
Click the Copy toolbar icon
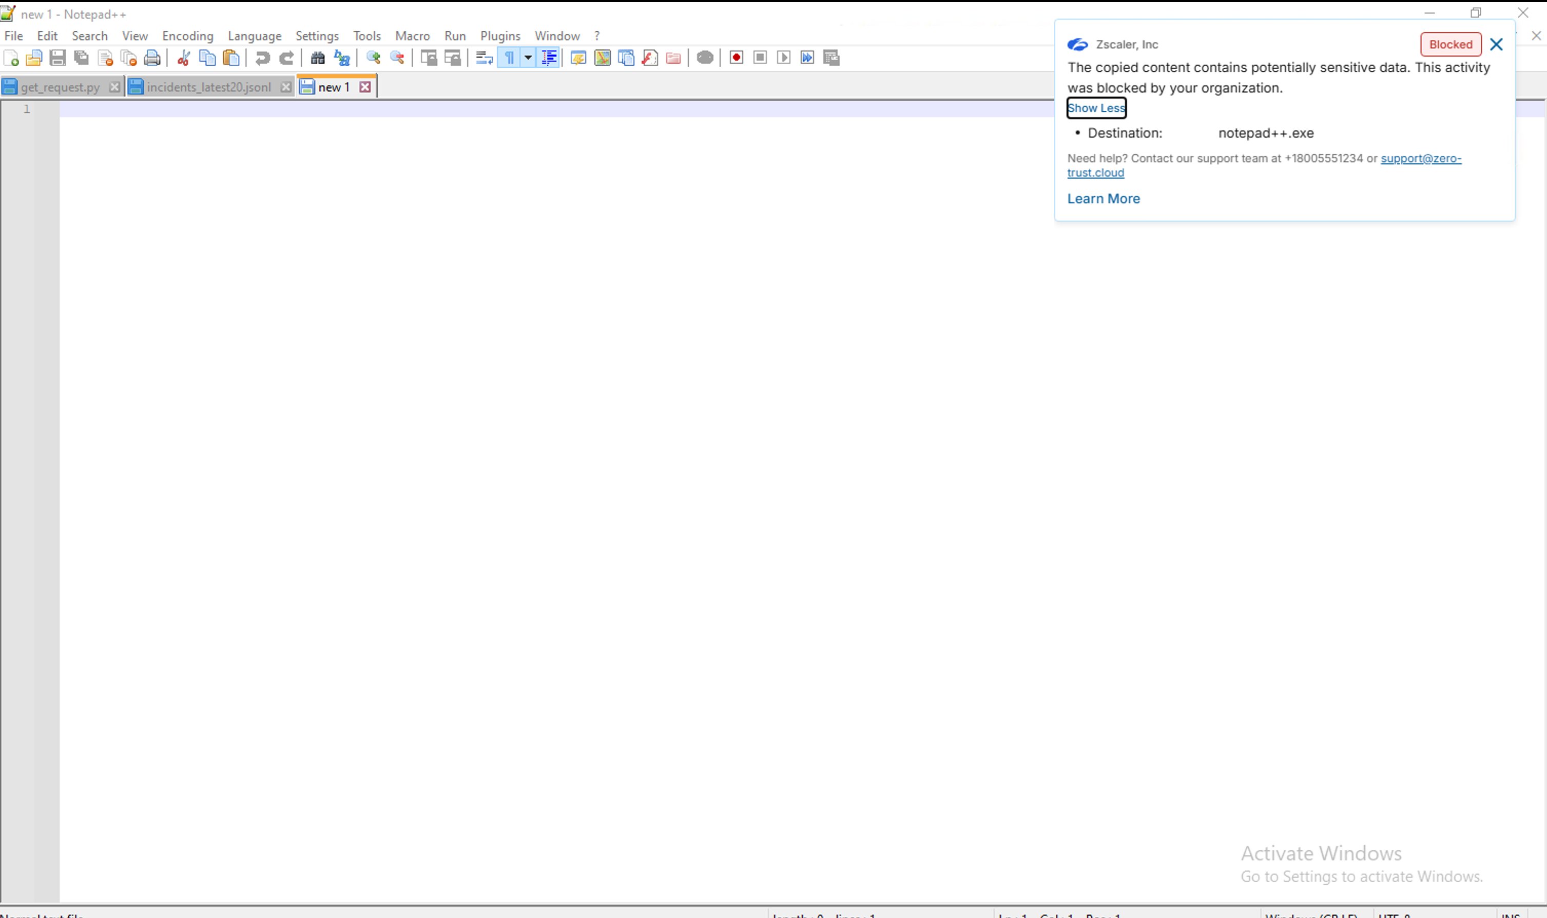point(207,58)
